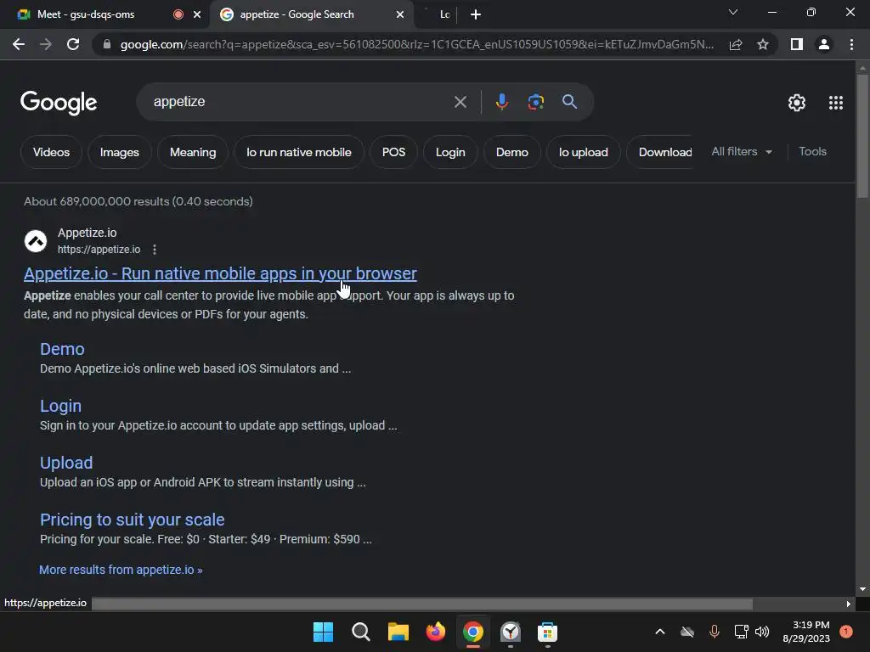This screenshot has width=870, height=652.
Task: Submit search with the magnifier icon
Action: pos(569,102)
